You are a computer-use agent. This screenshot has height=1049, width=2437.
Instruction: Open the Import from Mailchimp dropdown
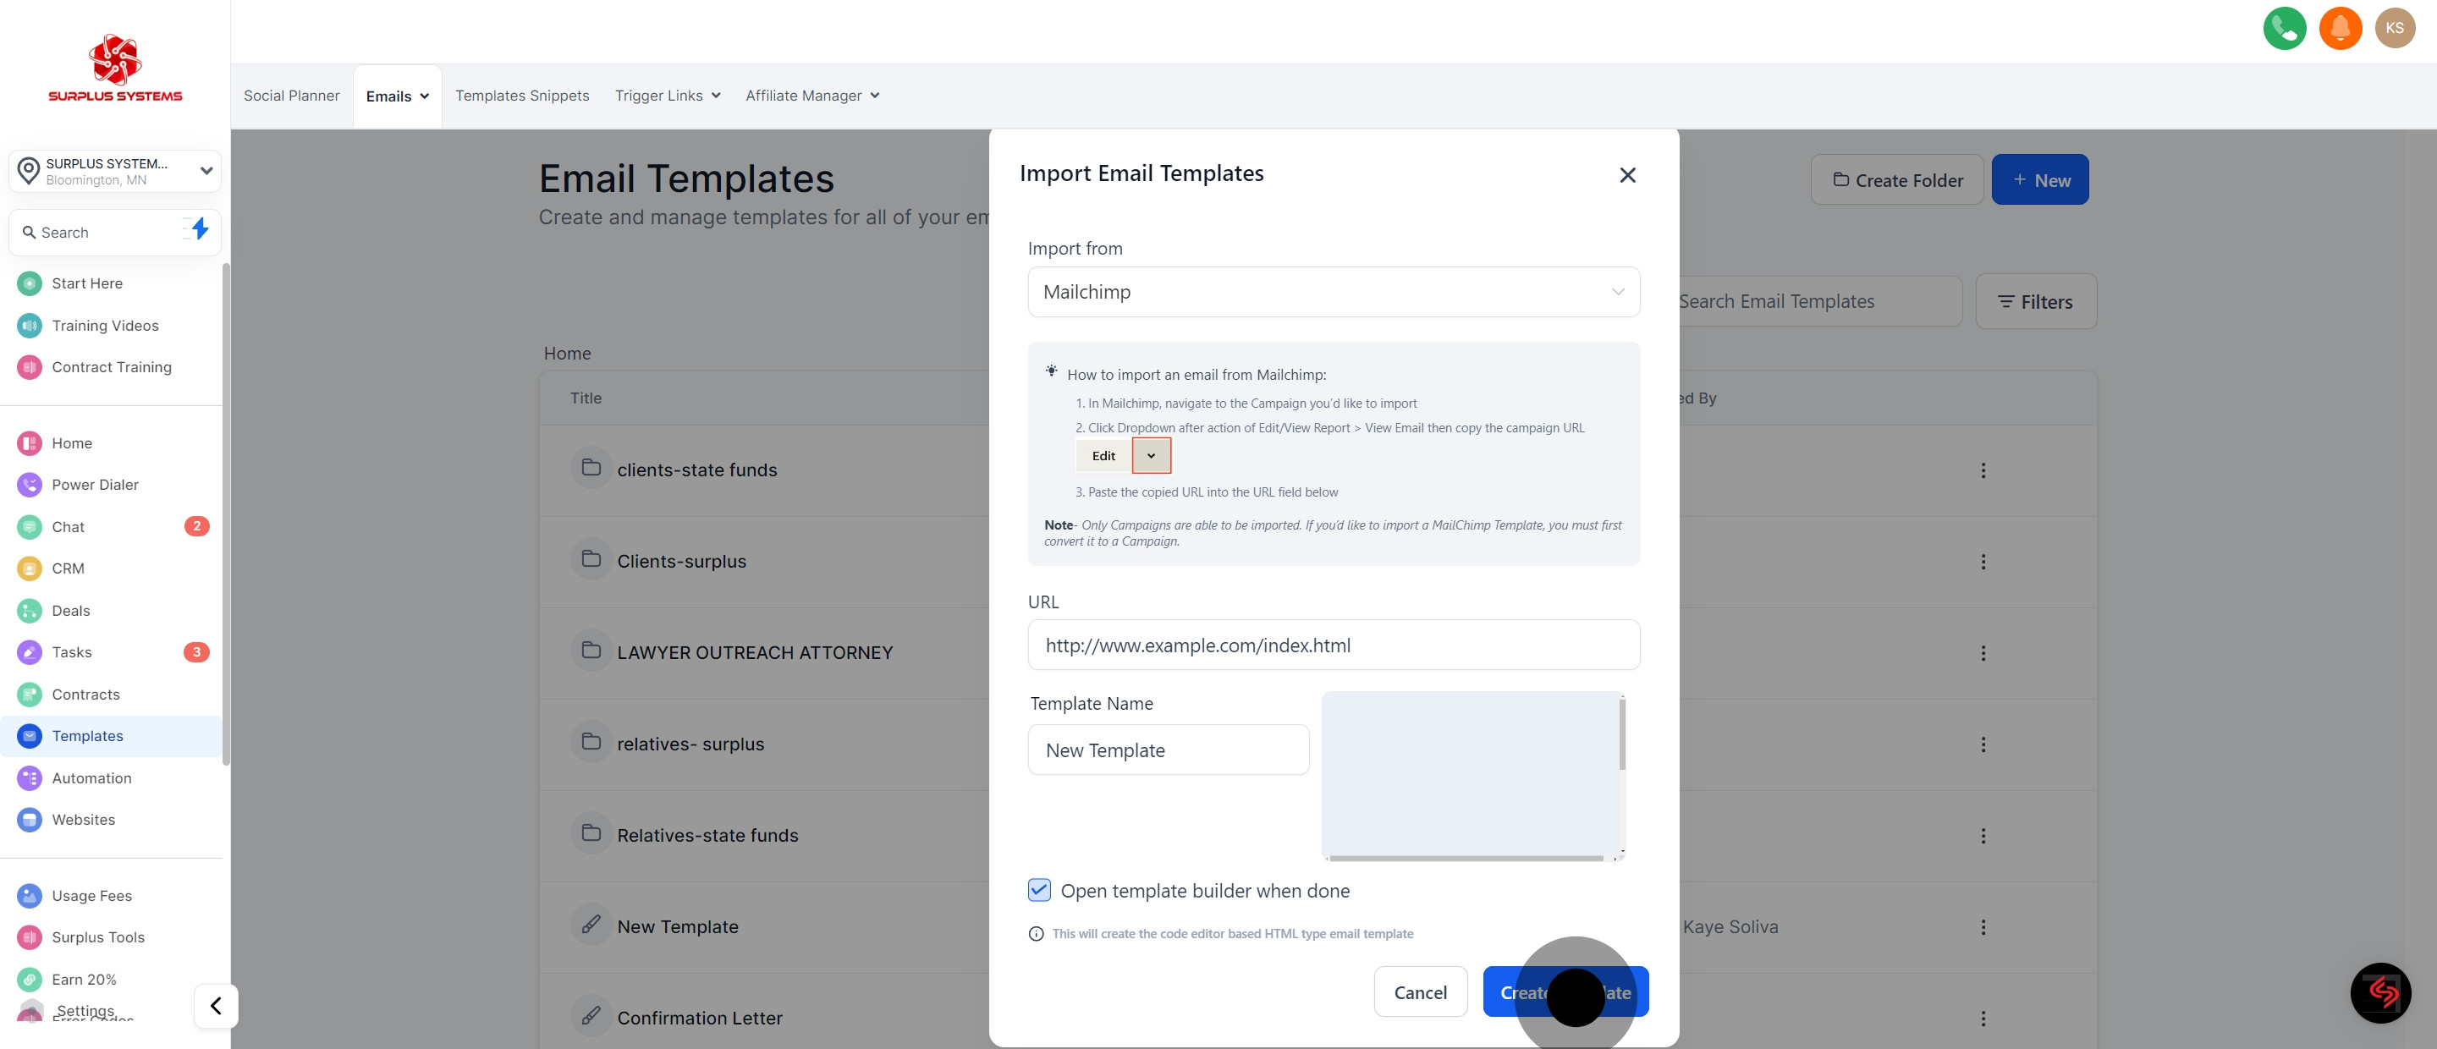click(x=1333, y=291)
